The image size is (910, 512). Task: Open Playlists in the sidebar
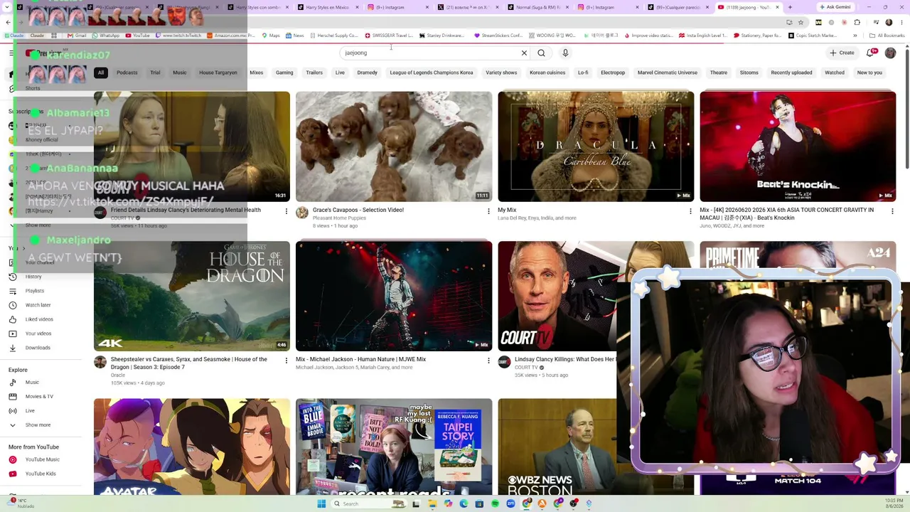point(34,291)
